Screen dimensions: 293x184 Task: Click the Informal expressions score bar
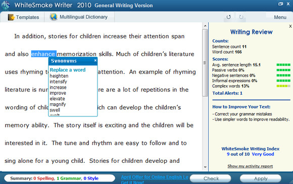coord(283,81)
